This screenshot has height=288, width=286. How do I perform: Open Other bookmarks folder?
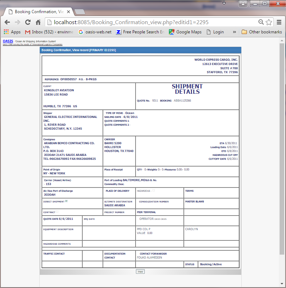pos(262,32)
